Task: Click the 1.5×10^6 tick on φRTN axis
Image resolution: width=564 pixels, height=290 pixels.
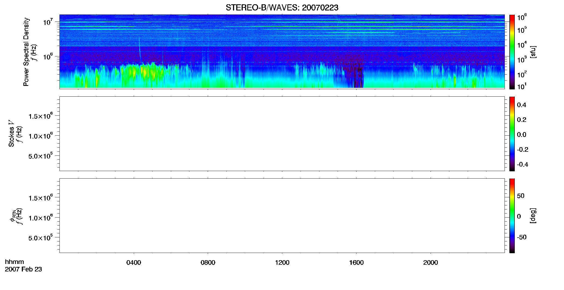Action: pos(41,198)
